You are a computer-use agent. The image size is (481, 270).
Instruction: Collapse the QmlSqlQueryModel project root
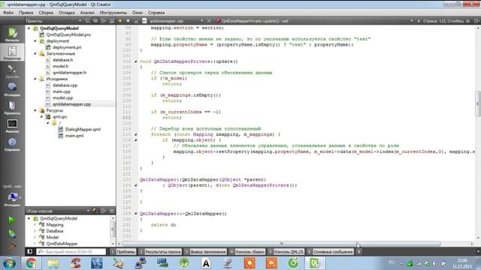click(x=29, y=28)
